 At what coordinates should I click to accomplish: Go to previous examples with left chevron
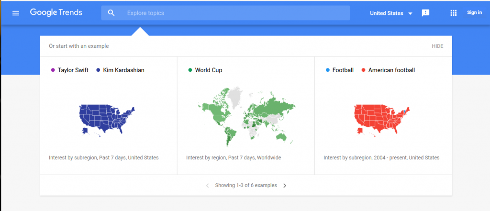[x=207, y=186]
